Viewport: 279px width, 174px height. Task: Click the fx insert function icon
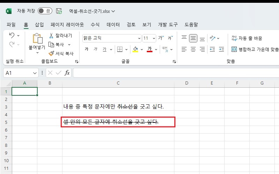[67, 73]
